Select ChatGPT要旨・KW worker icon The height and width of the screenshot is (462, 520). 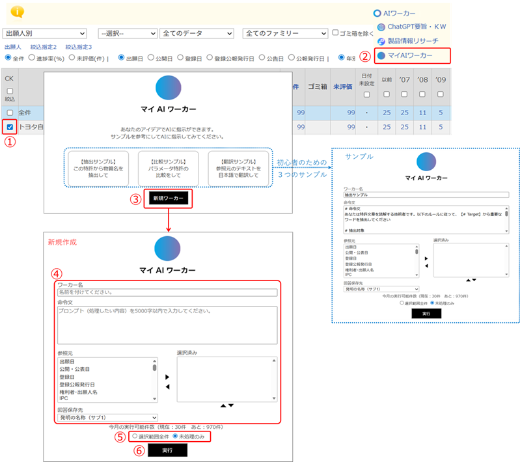381,27
